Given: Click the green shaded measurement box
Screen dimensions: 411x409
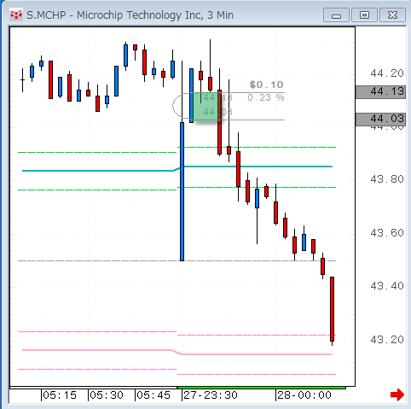Looking at the screenshot, I should [x=206, y=107].
